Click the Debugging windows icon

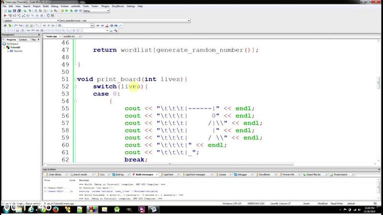48,16
